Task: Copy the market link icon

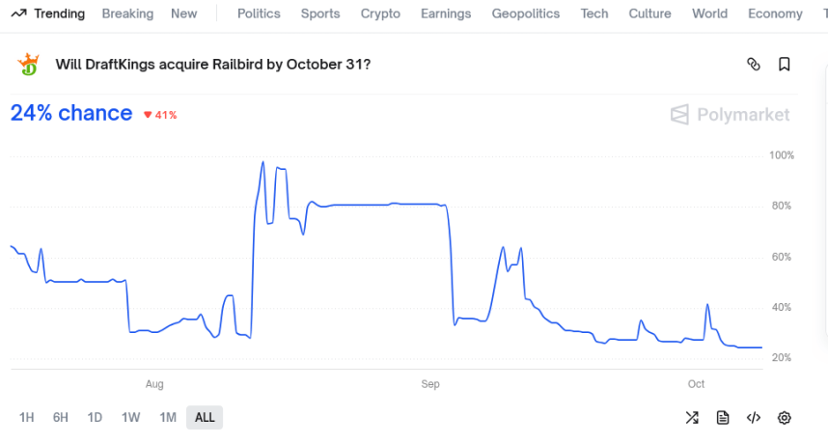Action: point(754,65)
